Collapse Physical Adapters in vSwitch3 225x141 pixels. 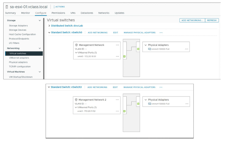146,100
